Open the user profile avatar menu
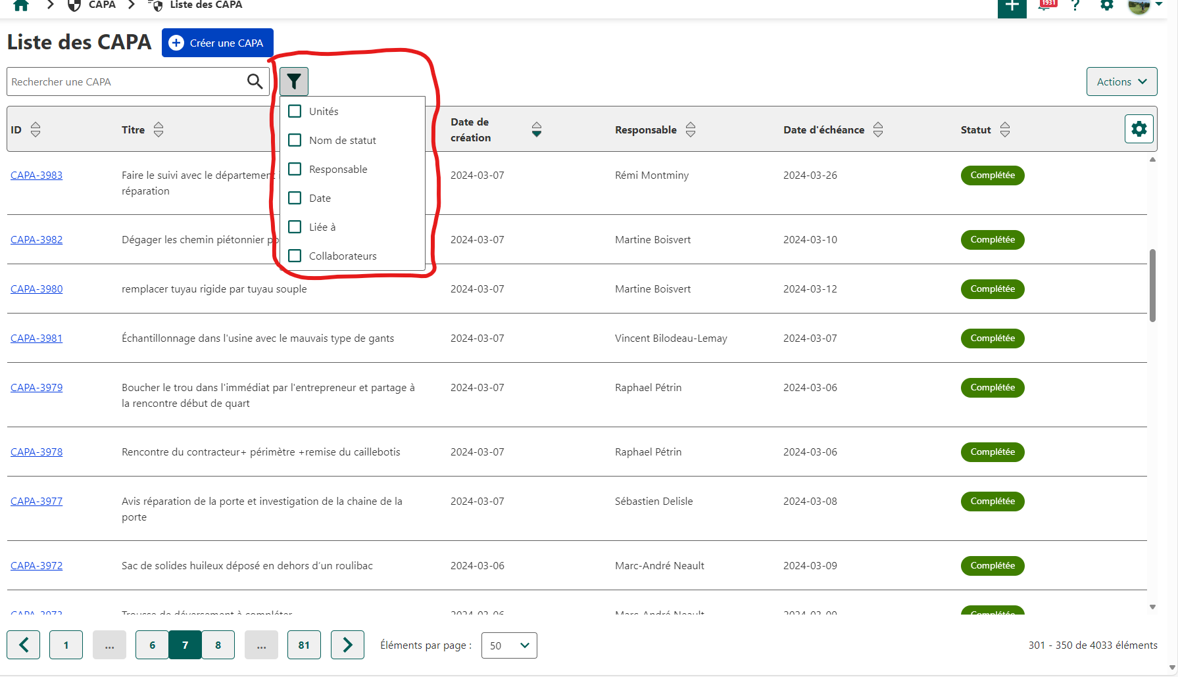The image size is (1178, 677). (x=1144, y=5)
